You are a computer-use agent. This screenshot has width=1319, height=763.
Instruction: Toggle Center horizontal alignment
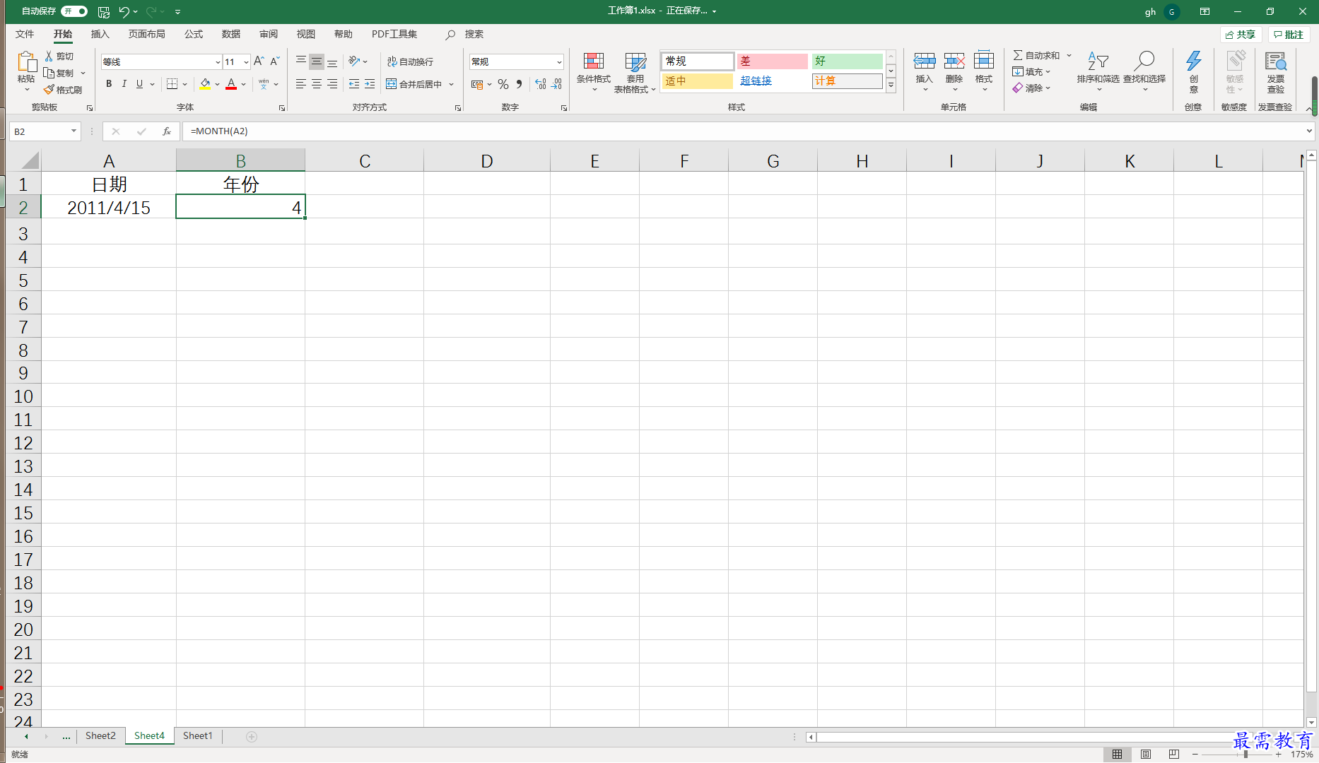(317, 84)
